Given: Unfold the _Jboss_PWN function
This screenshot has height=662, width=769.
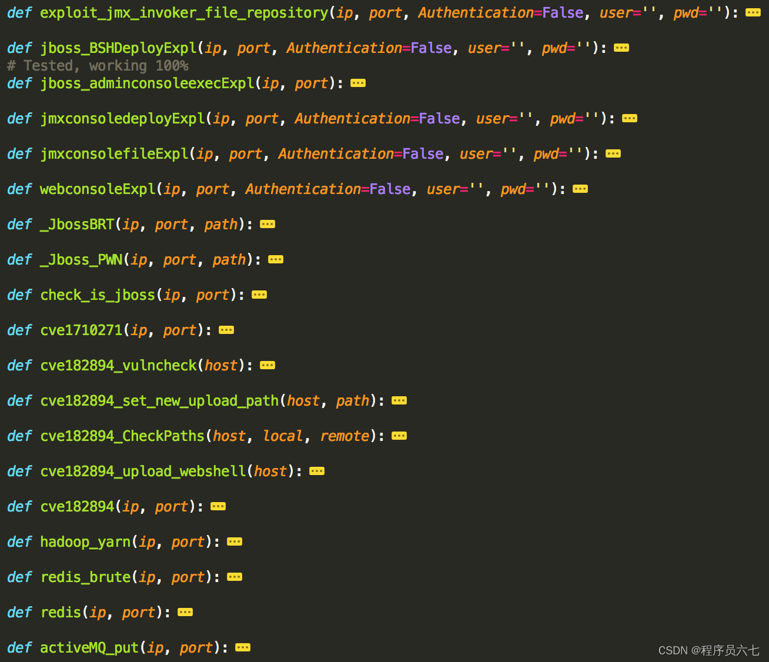Looking at the screenshot, I should point(276,259).
